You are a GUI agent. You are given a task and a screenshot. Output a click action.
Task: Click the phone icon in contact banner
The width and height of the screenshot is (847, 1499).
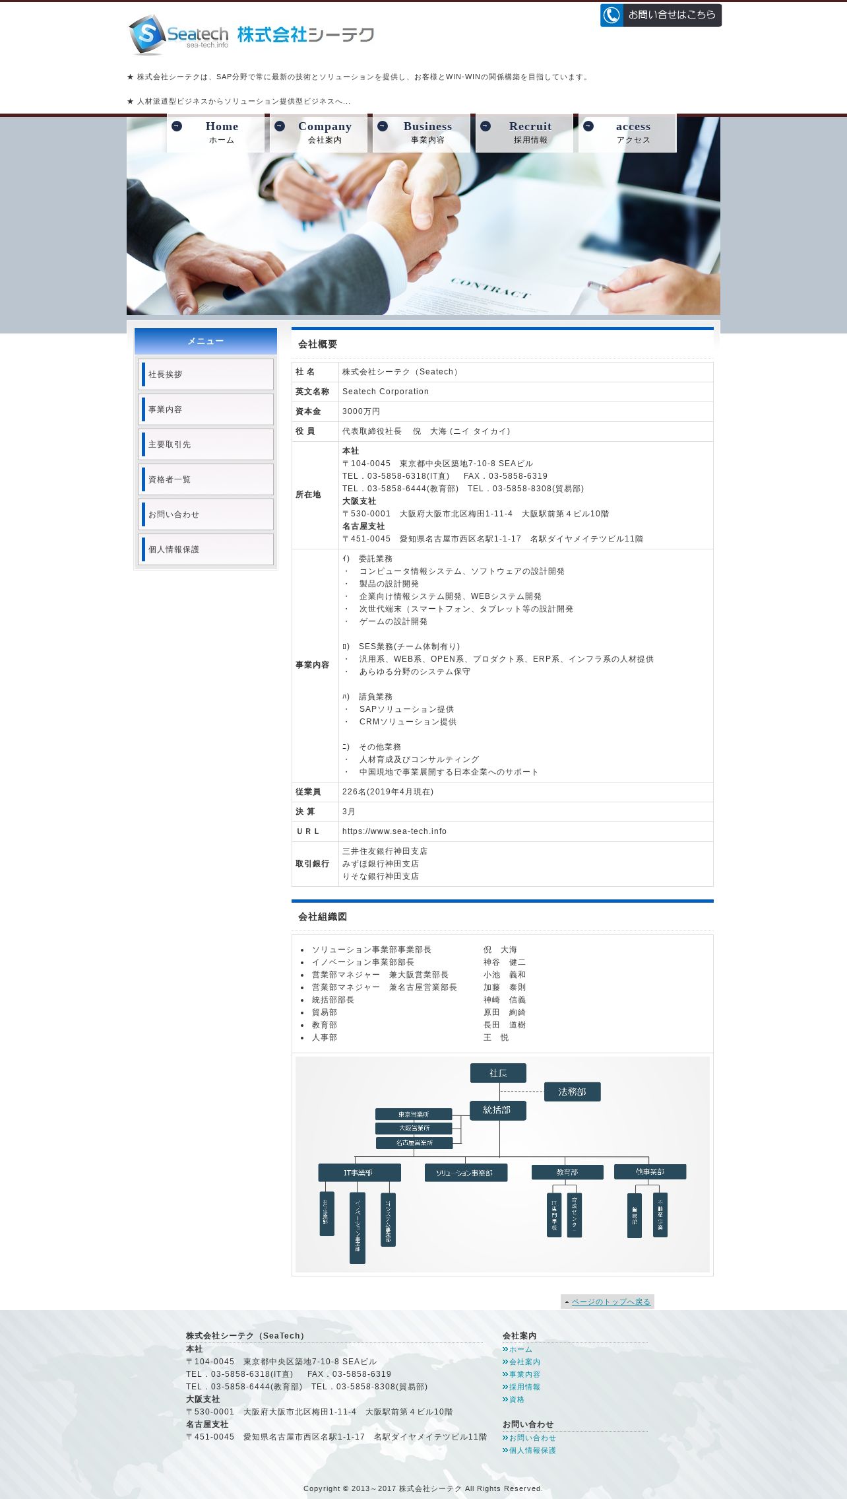pyautogui.click(x=612, y=15)
